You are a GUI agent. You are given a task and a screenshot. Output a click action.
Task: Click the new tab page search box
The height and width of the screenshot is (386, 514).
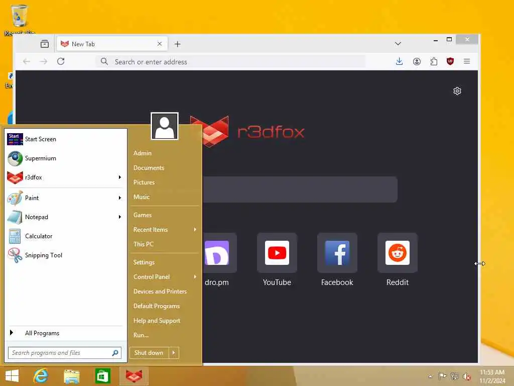coord(300,189)
